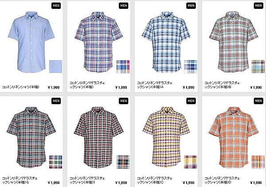The width and height of the screenshot is (266, 187).
Task: Click the product title ending with (半袖)A
Action: tap(155, 85)
